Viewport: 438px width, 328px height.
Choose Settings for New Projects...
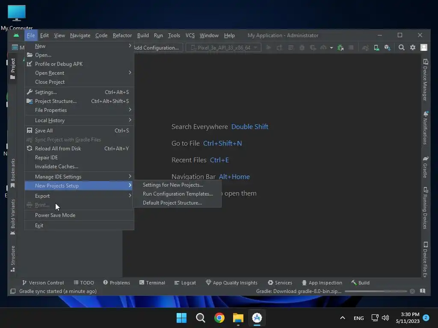(x=177, y=184)
